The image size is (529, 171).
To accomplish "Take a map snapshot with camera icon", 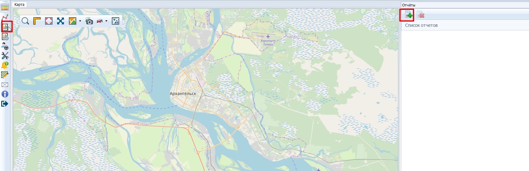I will click(x=89, y=21).
